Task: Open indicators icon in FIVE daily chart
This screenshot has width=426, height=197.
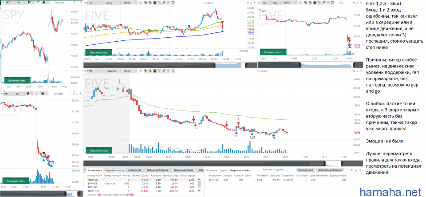Action: click(x=141, y=3)
